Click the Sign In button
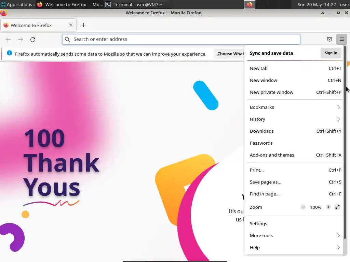 tap(331, 53)
